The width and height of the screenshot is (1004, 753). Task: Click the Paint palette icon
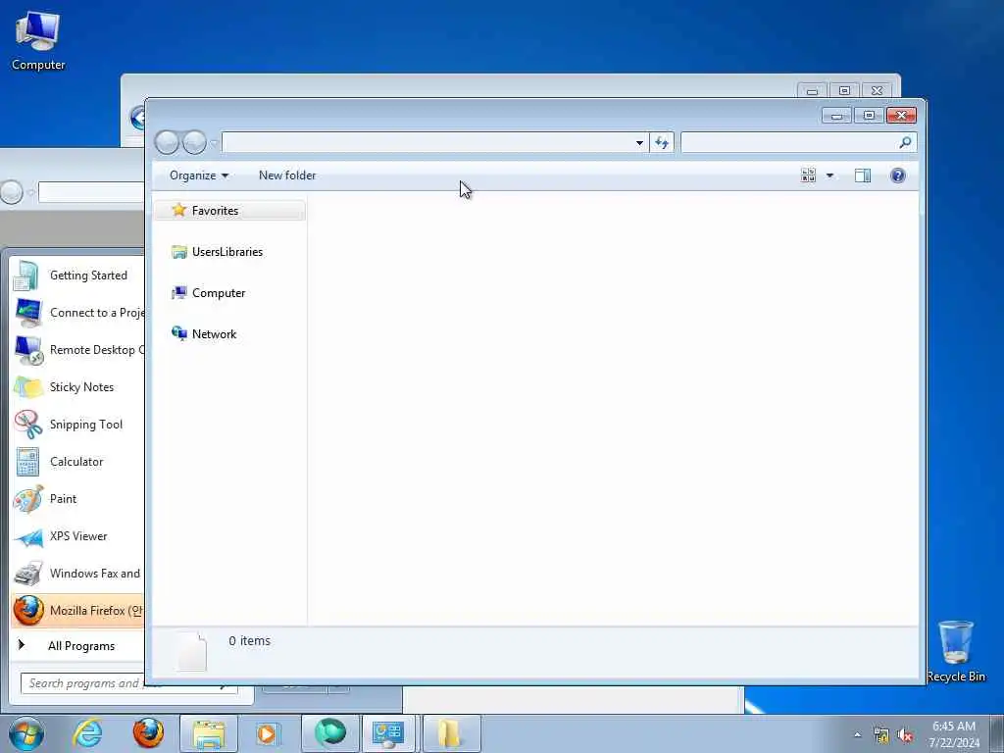(28, 499)
